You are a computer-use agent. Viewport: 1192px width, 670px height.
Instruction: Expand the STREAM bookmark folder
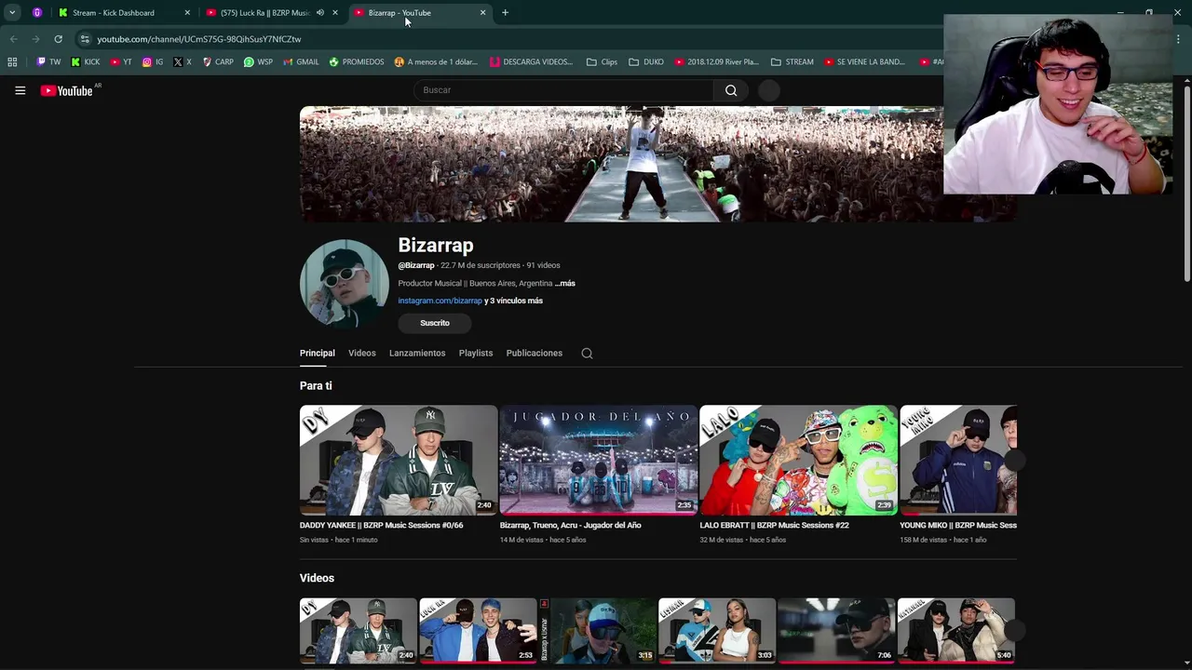pos(792,62)
